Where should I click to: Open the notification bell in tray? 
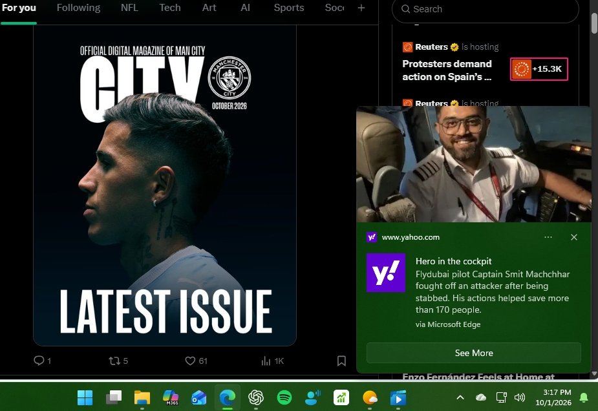point(584,397)
